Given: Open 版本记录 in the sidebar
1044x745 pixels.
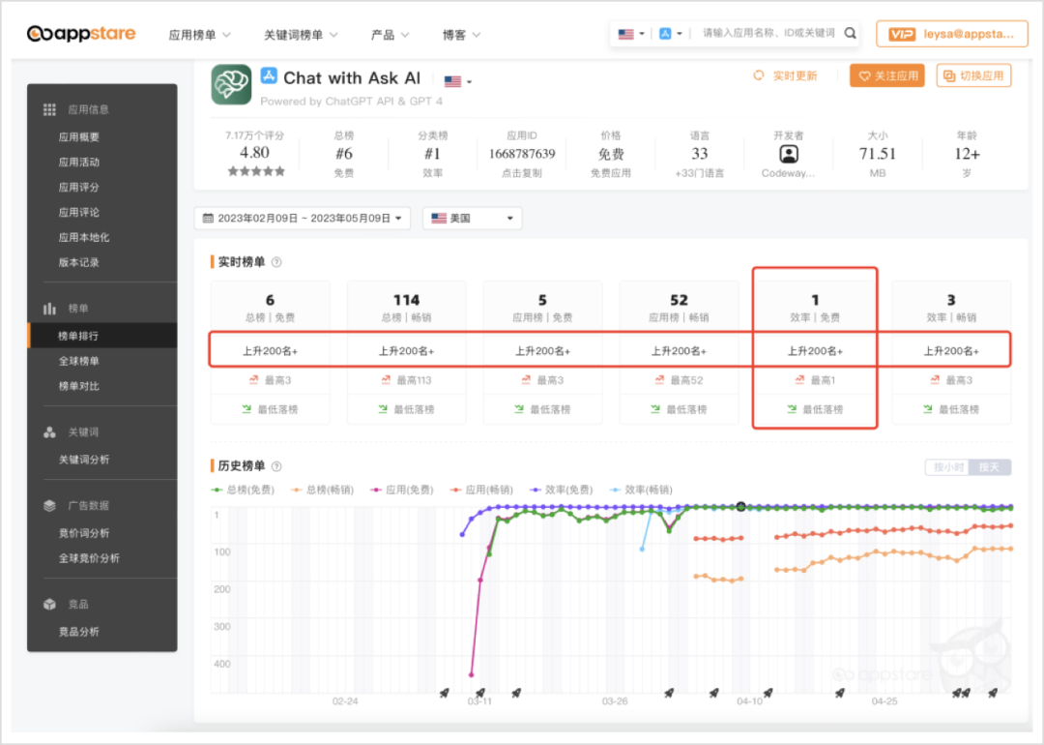Looking at the screenshot, I should (x=78, y=262).
